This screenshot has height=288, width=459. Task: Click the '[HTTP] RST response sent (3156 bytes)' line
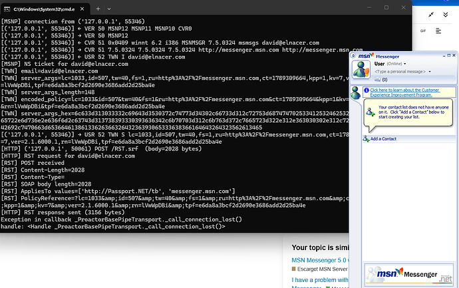63,212
